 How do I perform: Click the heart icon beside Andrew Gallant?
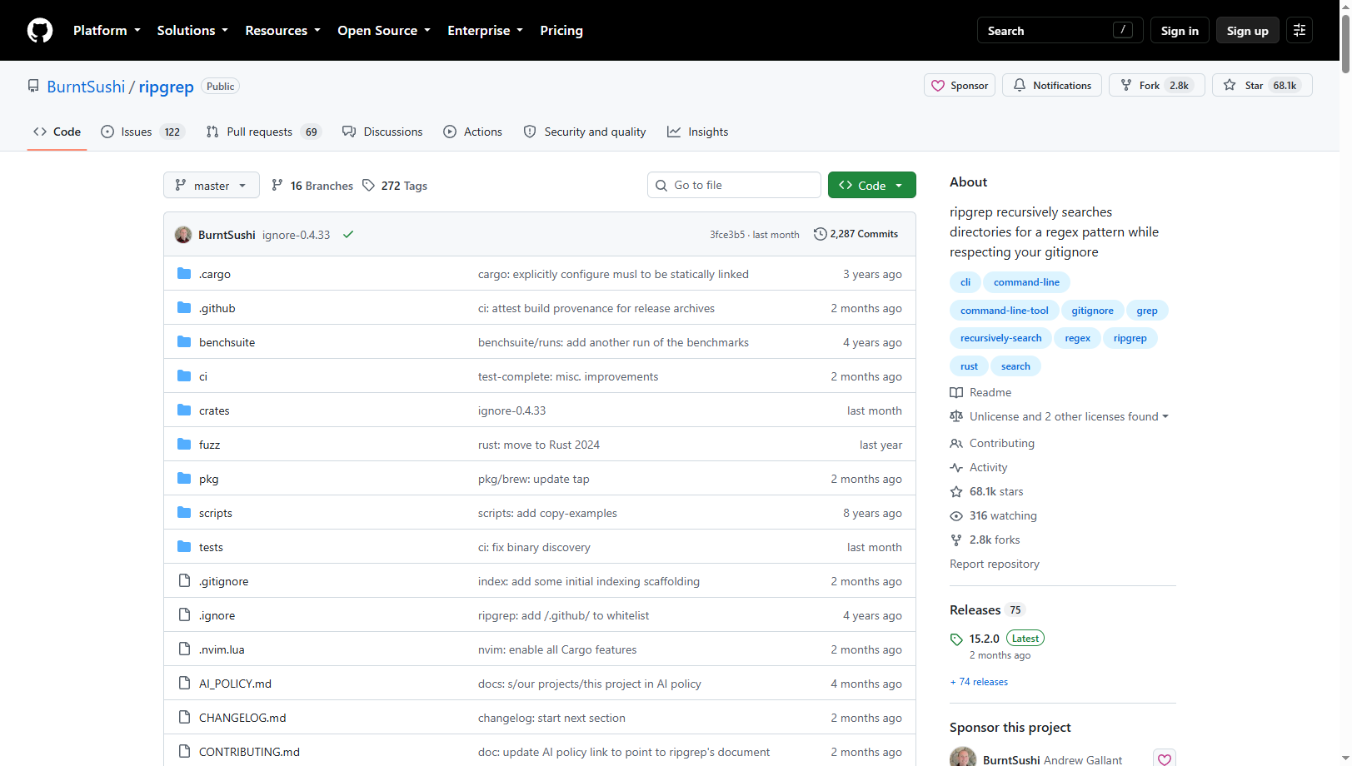pos(1165,759)
